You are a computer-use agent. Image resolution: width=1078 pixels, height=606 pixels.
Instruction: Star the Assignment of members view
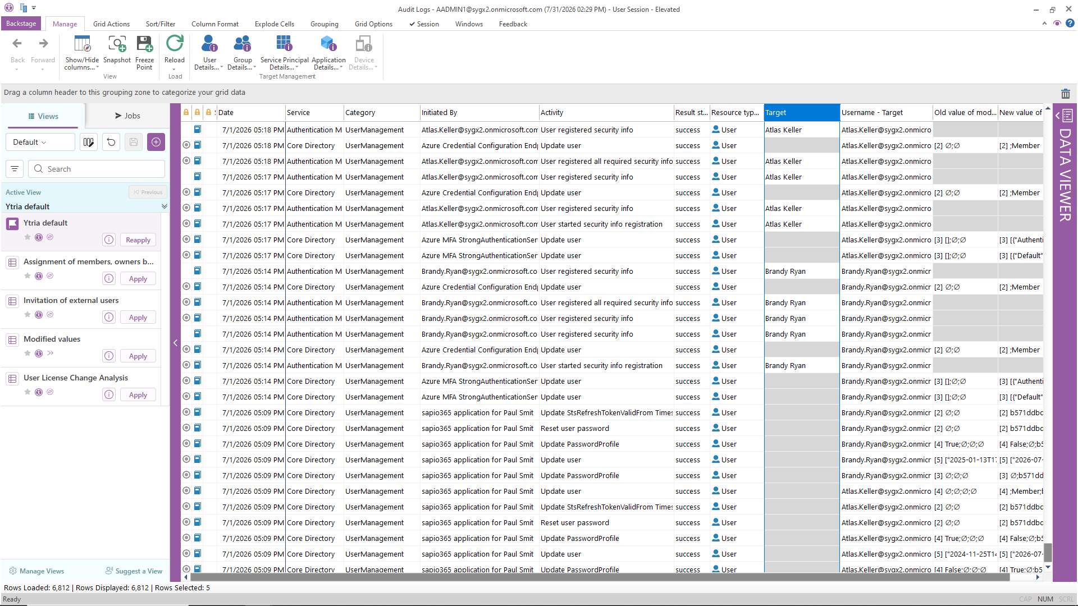click(x=28, y=276)
